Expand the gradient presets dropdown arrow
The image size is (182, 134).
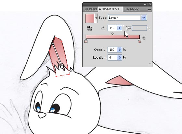coord(96,18)
